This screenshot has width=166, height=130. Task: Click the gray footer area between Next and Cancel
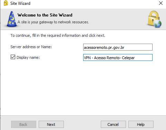(x=82, y=124)
